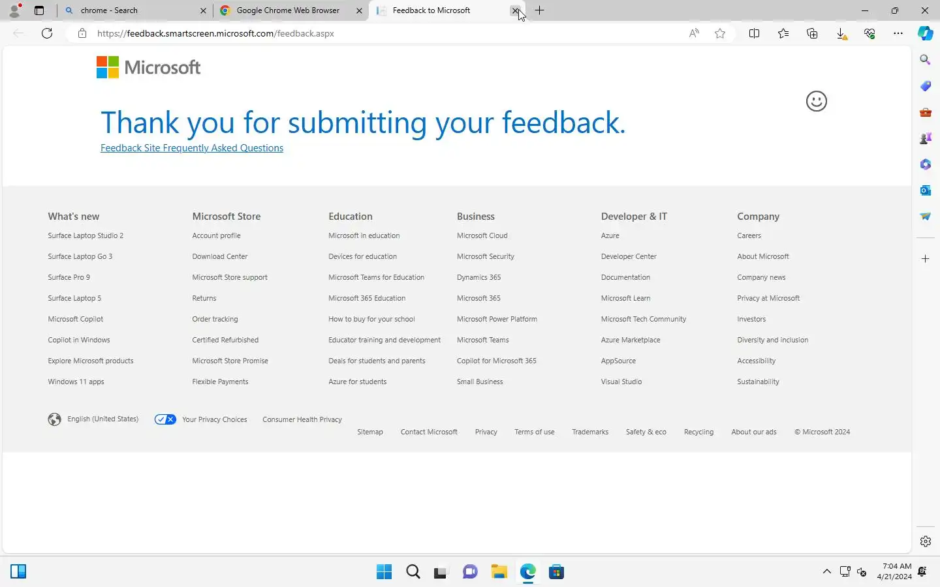Image resolution: width=940 pixels, height=587 pixels.
Task: Open Chat app from taskbar
Action: 470,572
